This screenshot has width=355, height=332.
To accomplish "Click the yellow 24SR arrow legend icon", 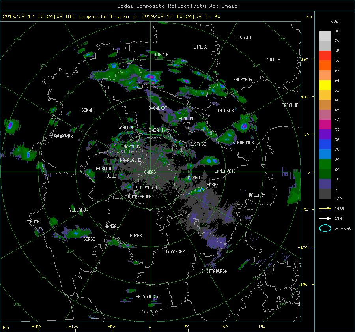I will coord(325,208).
